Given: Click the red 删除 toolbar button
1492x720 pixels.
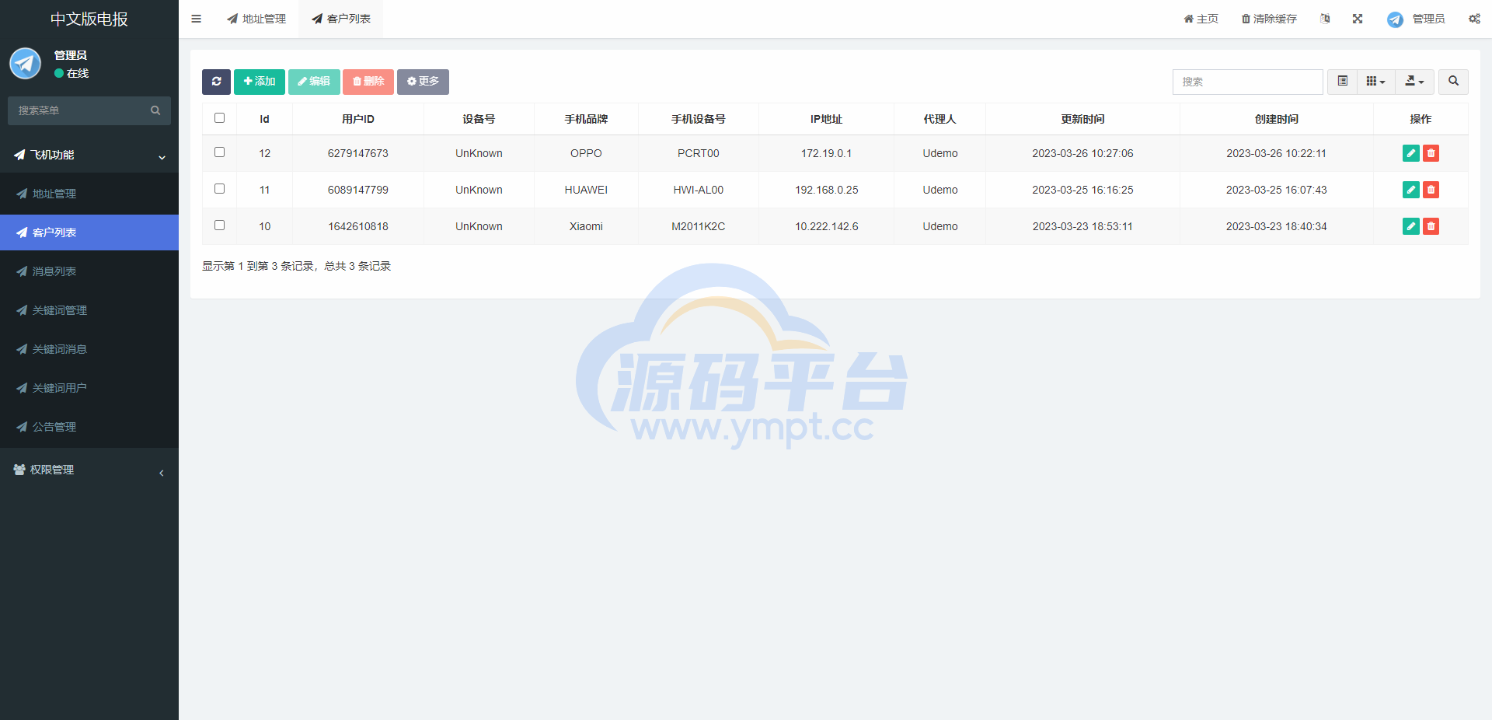Looking at the screenshot, I should pos(368,82).
